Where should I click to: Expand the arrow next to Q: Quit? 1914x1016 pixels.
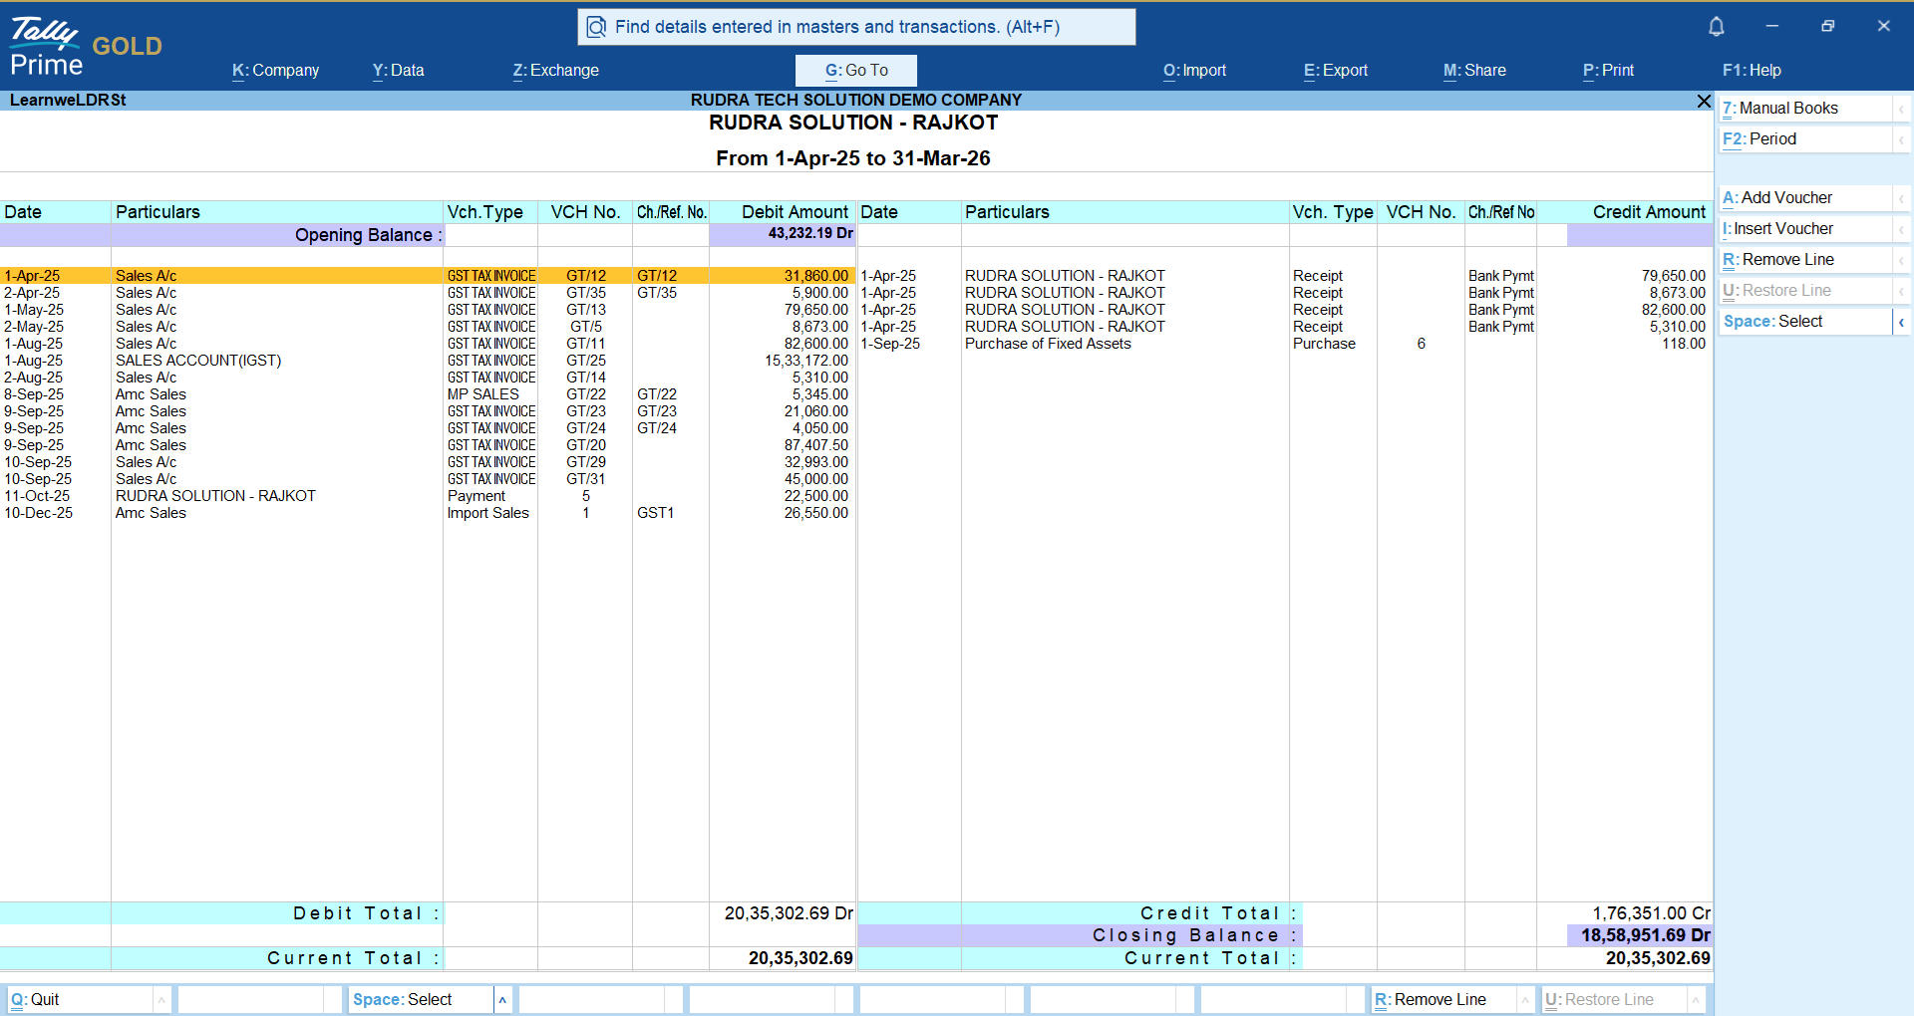[161, 1000]
